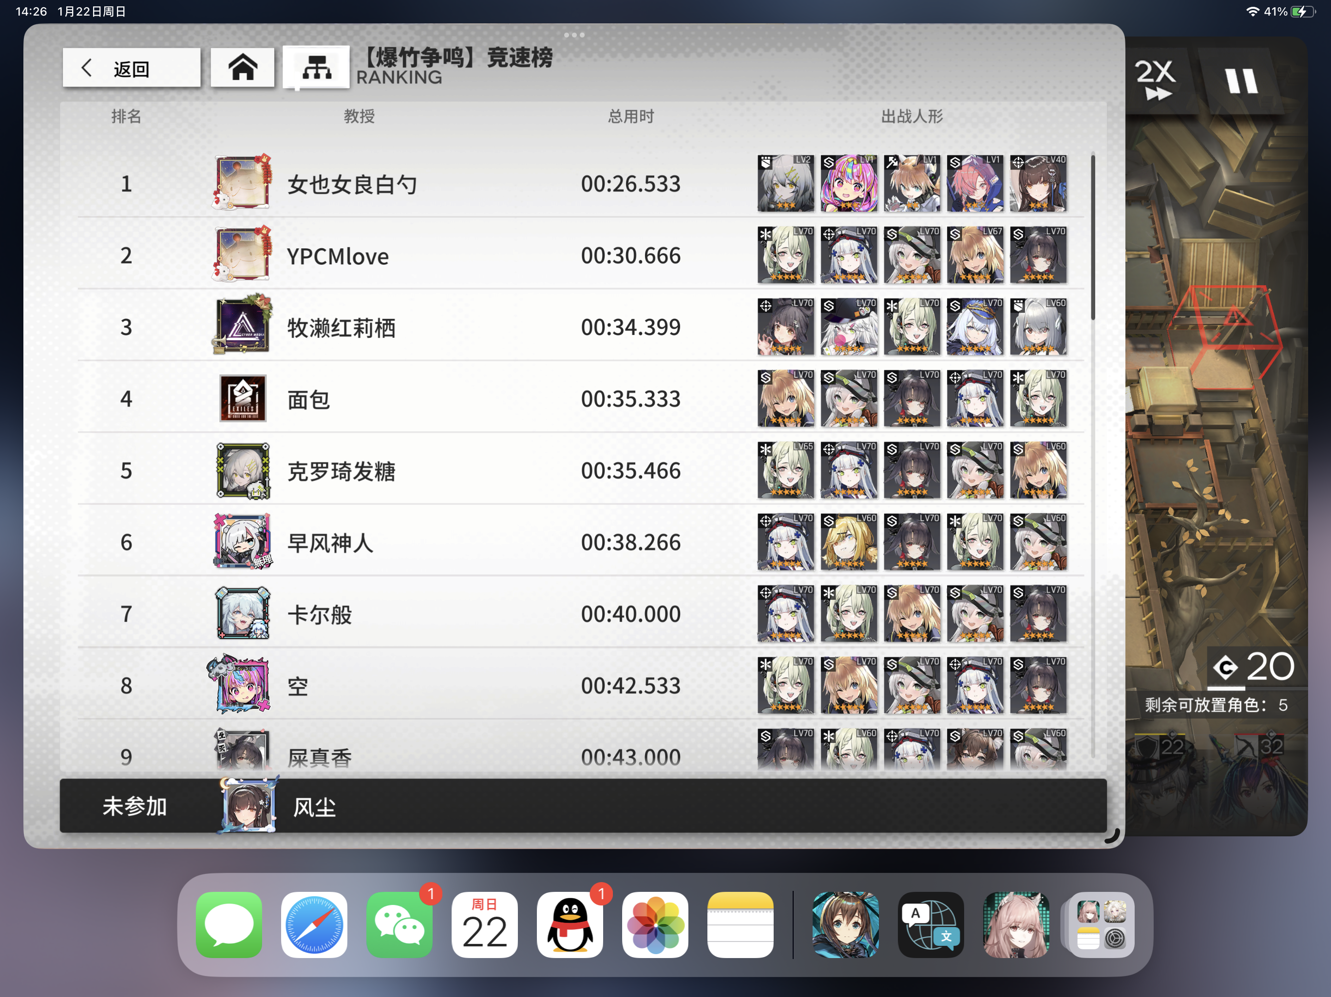
Task: Open Calendar app in dock
Action: [x=484, y=924]
